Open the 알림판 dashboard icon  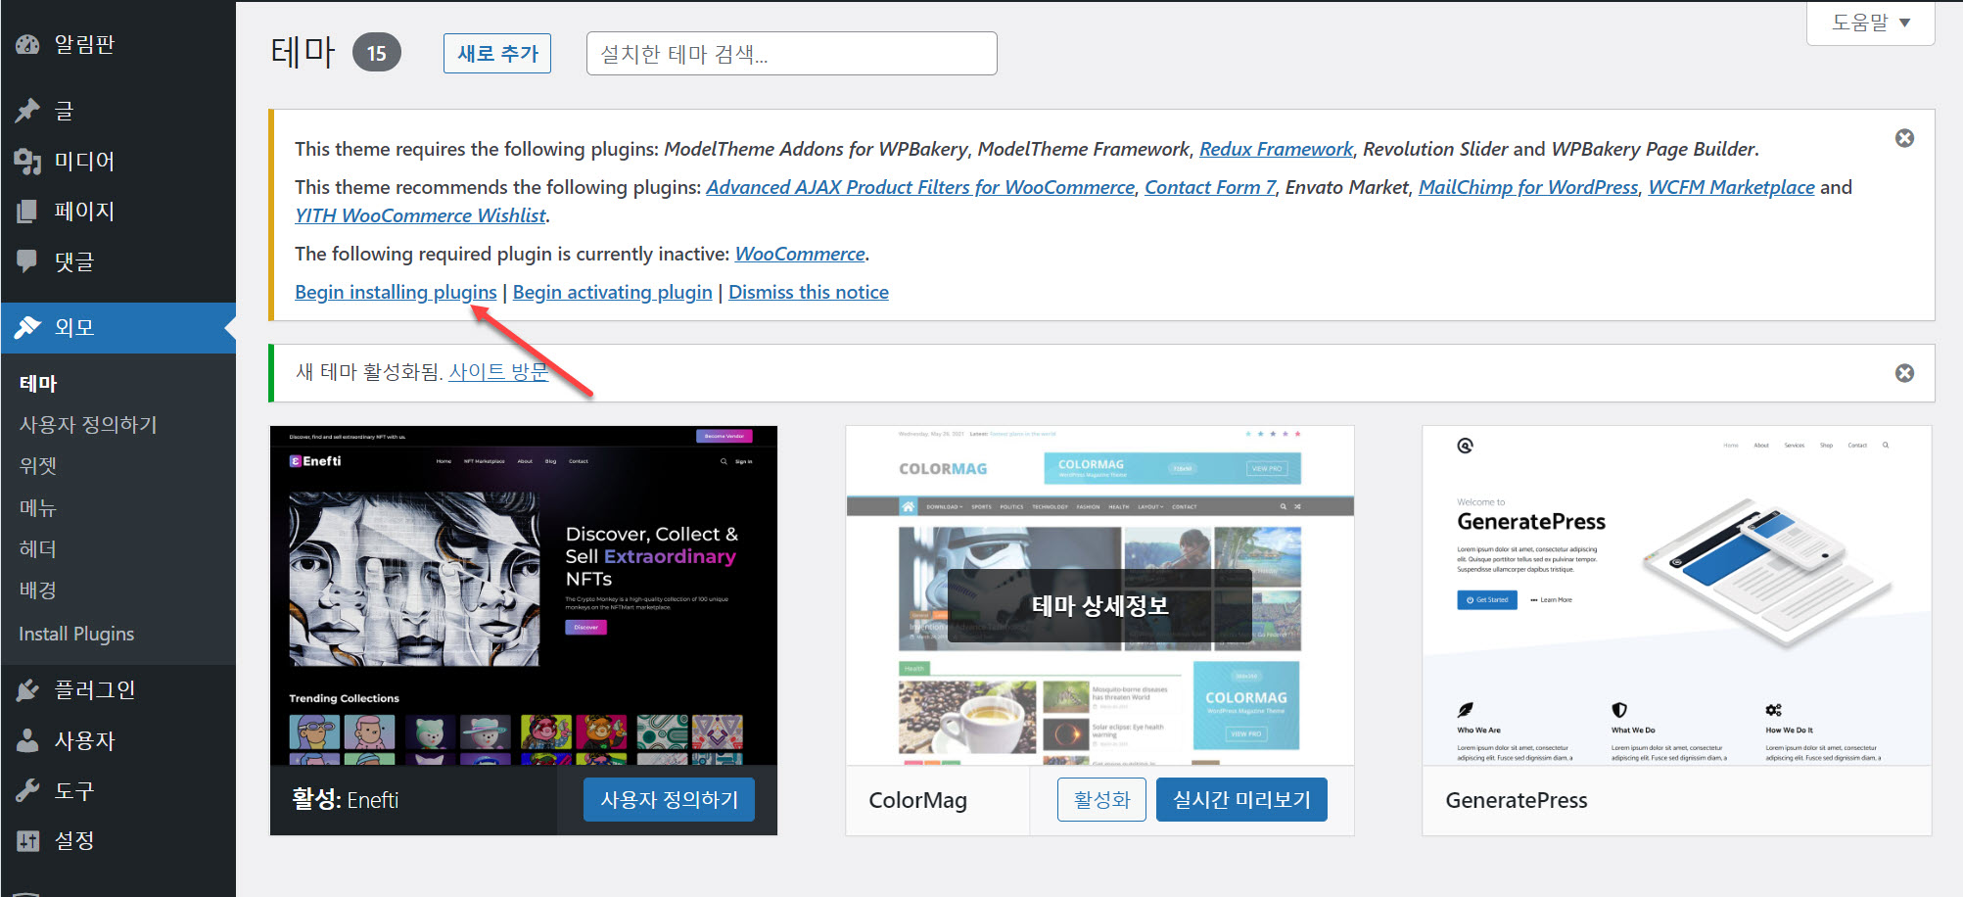coord(27,44)
